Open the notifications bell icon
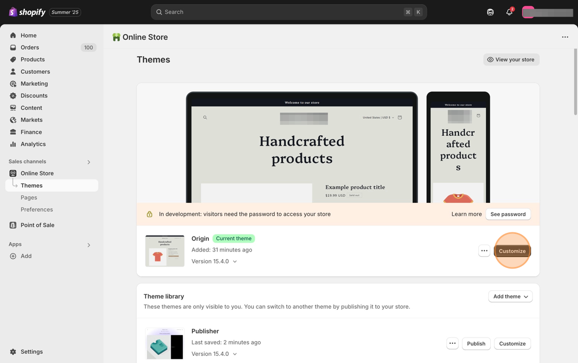 point(509,12)
